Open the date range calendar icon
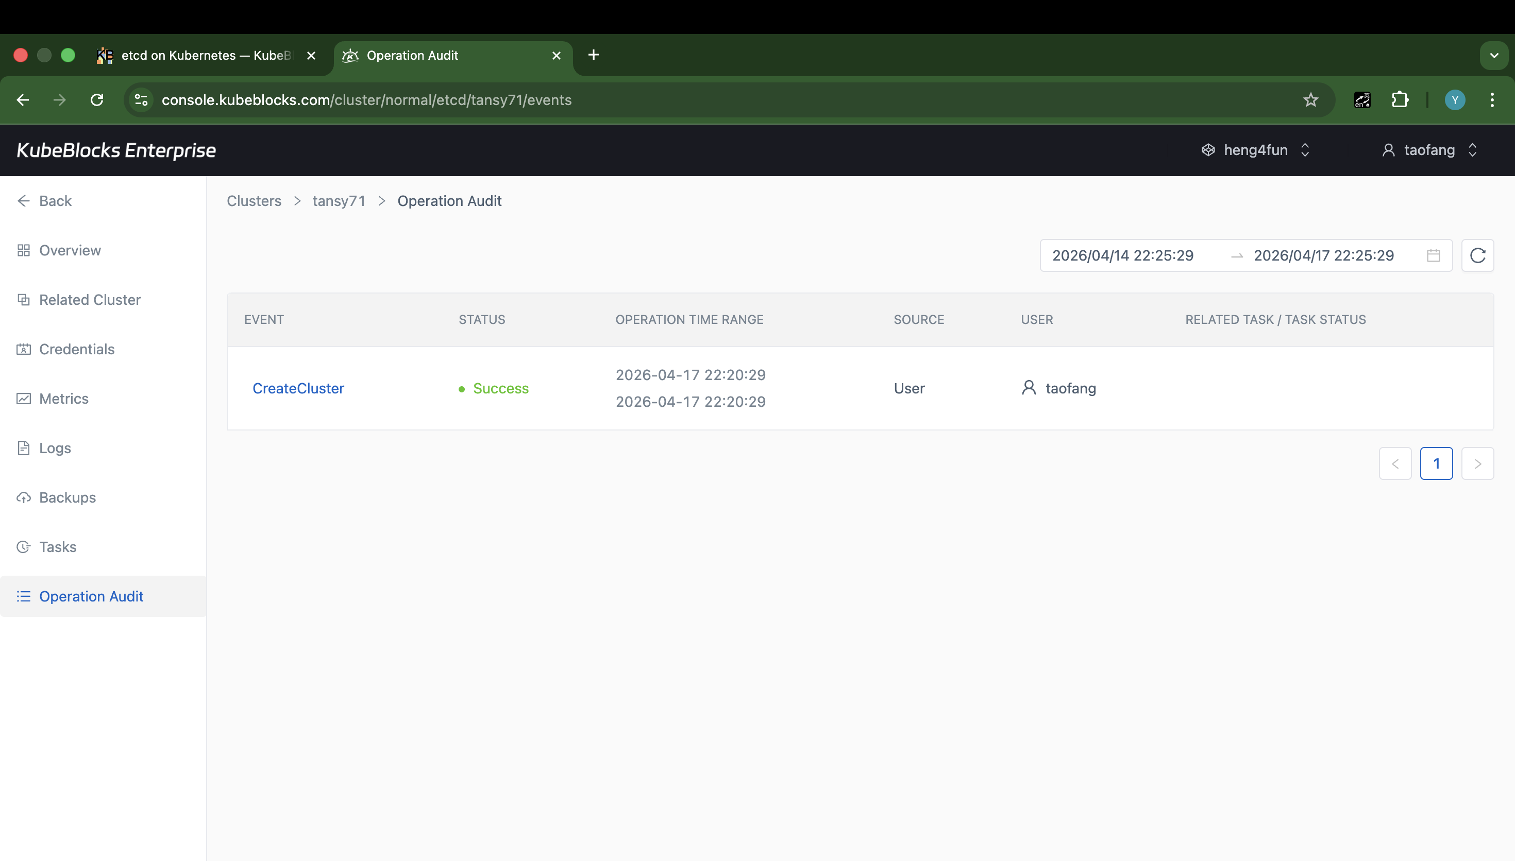Image resolution: width=1515 pixels, height=861 pixels. pos(1434,255)
